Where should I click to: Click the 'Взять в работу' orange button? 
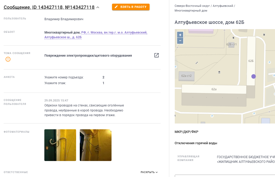pos(131,7)
